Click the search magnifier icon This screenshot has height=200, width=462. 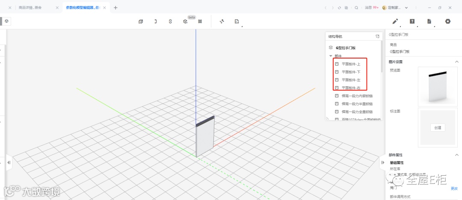[x=356, y=8]
